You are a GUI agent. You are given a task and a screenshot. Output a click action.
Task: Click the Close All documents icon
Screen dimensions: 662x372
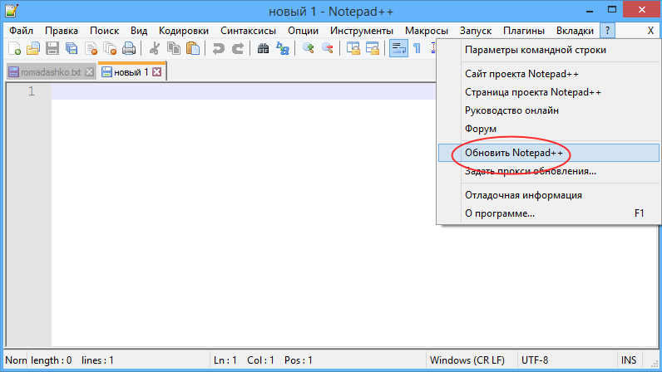pyautogui.click(x=110, y=48)
